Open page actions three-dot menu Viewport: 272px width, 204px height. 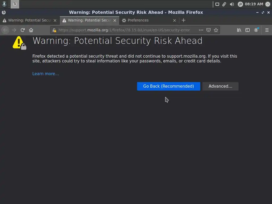point(201,30)
